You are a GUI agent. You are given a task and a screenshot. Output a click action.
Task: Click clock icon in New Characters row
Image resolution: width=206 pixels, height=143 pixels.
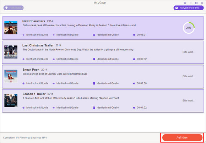tap(134, 35)
